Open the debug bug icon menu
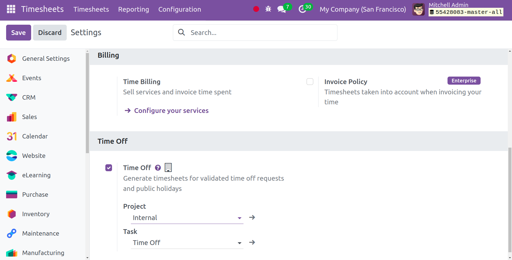The image size is (512, 260). pyautogui.click(x=268, y=9)
